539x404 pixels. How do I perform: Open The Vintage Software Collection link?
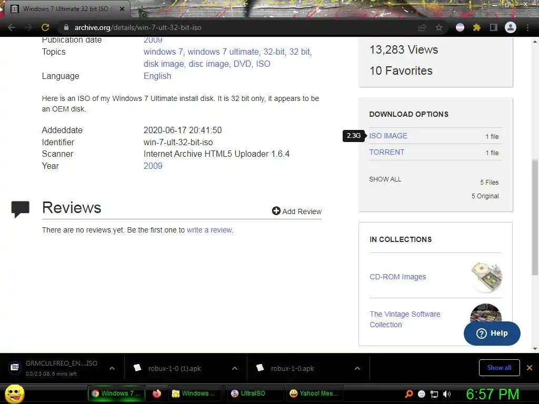[405, 319]
